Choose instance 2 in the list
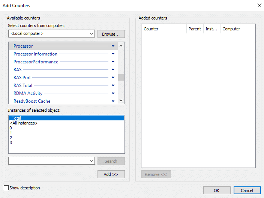Image resolution: width=264 pixels, height=198 pixels. [11, 138]
